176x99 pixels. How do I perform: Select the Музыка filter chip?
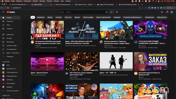click(77, 17)
